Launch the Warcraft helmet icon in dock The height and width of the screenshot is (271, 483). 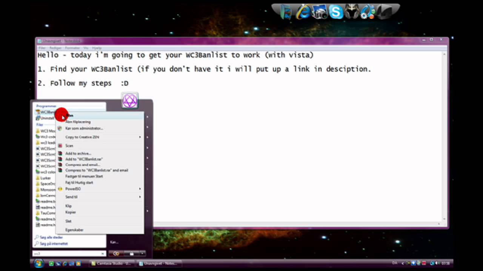click(352, 12)
